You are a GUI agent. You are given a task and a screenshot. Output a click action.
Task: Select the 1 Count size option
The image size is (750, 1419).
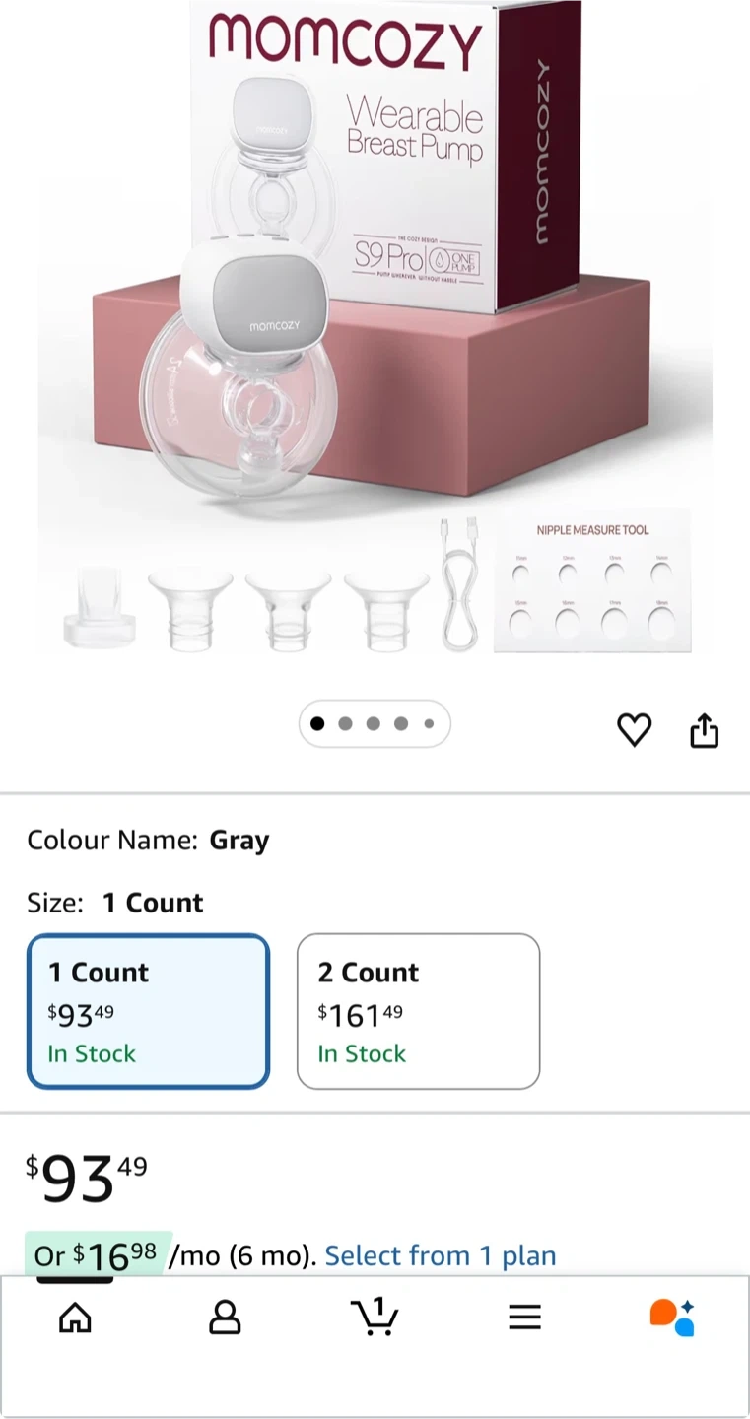coord(148,1011)
